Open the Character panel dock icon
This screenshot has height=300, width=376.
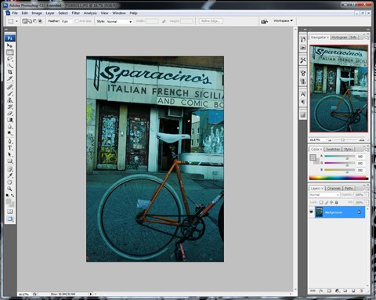point(303,94)
